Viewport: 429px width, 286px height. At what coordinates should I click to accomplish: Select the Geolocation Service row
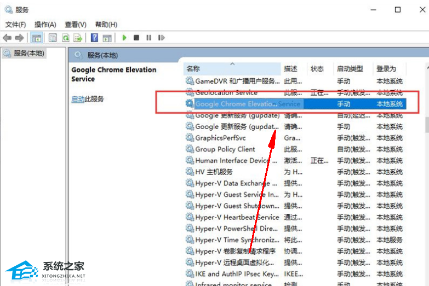pyautogui.click(x=295, y=92)
